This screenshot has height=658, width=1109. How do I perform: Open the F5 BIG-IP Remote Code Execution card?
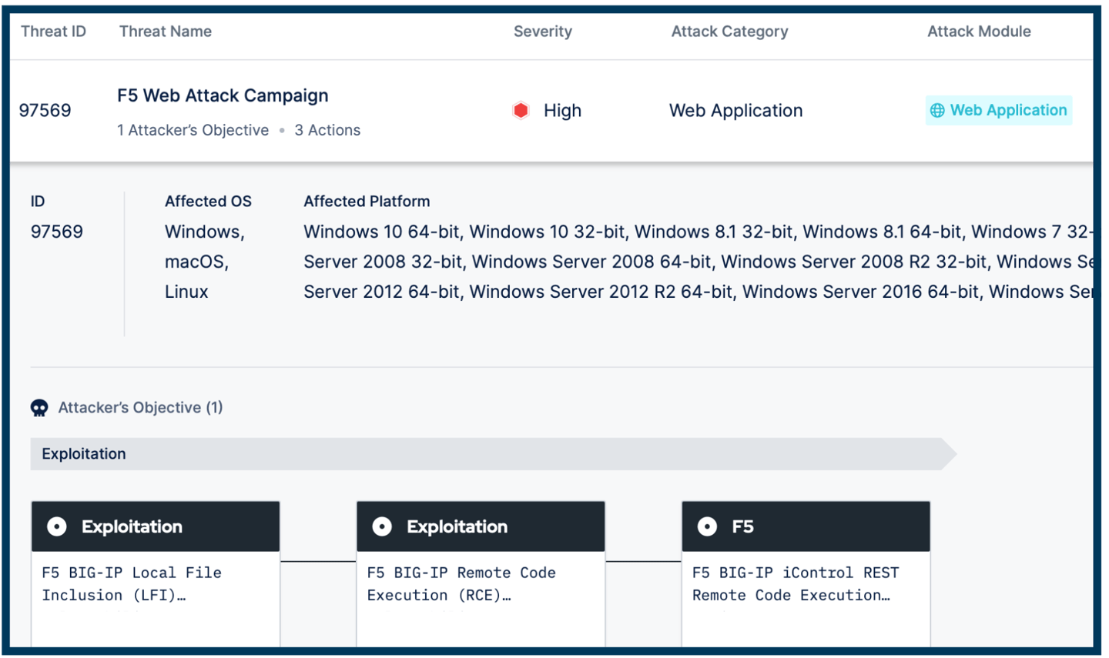click(x=481, y=583)
